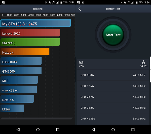Select the GT-I9500 ranking bar
The width and height of the screenshot is (151, 134).
21,71
